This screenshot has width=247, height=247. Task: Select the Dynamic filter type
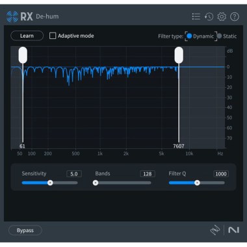tap(189, 36)
